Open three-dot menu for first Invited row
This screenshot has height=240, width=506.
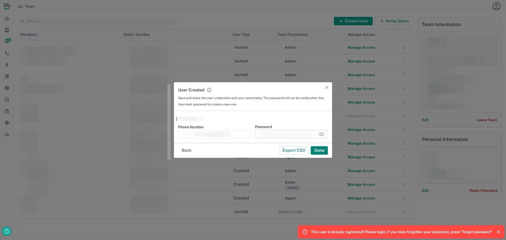pos(404,47)
